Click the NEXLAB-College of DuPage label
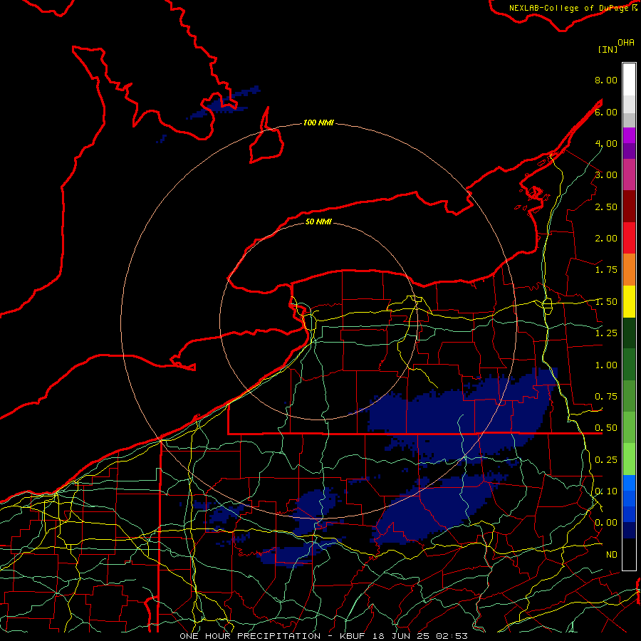641x641 pixels. pyautogui.click(x=570, y=8)
